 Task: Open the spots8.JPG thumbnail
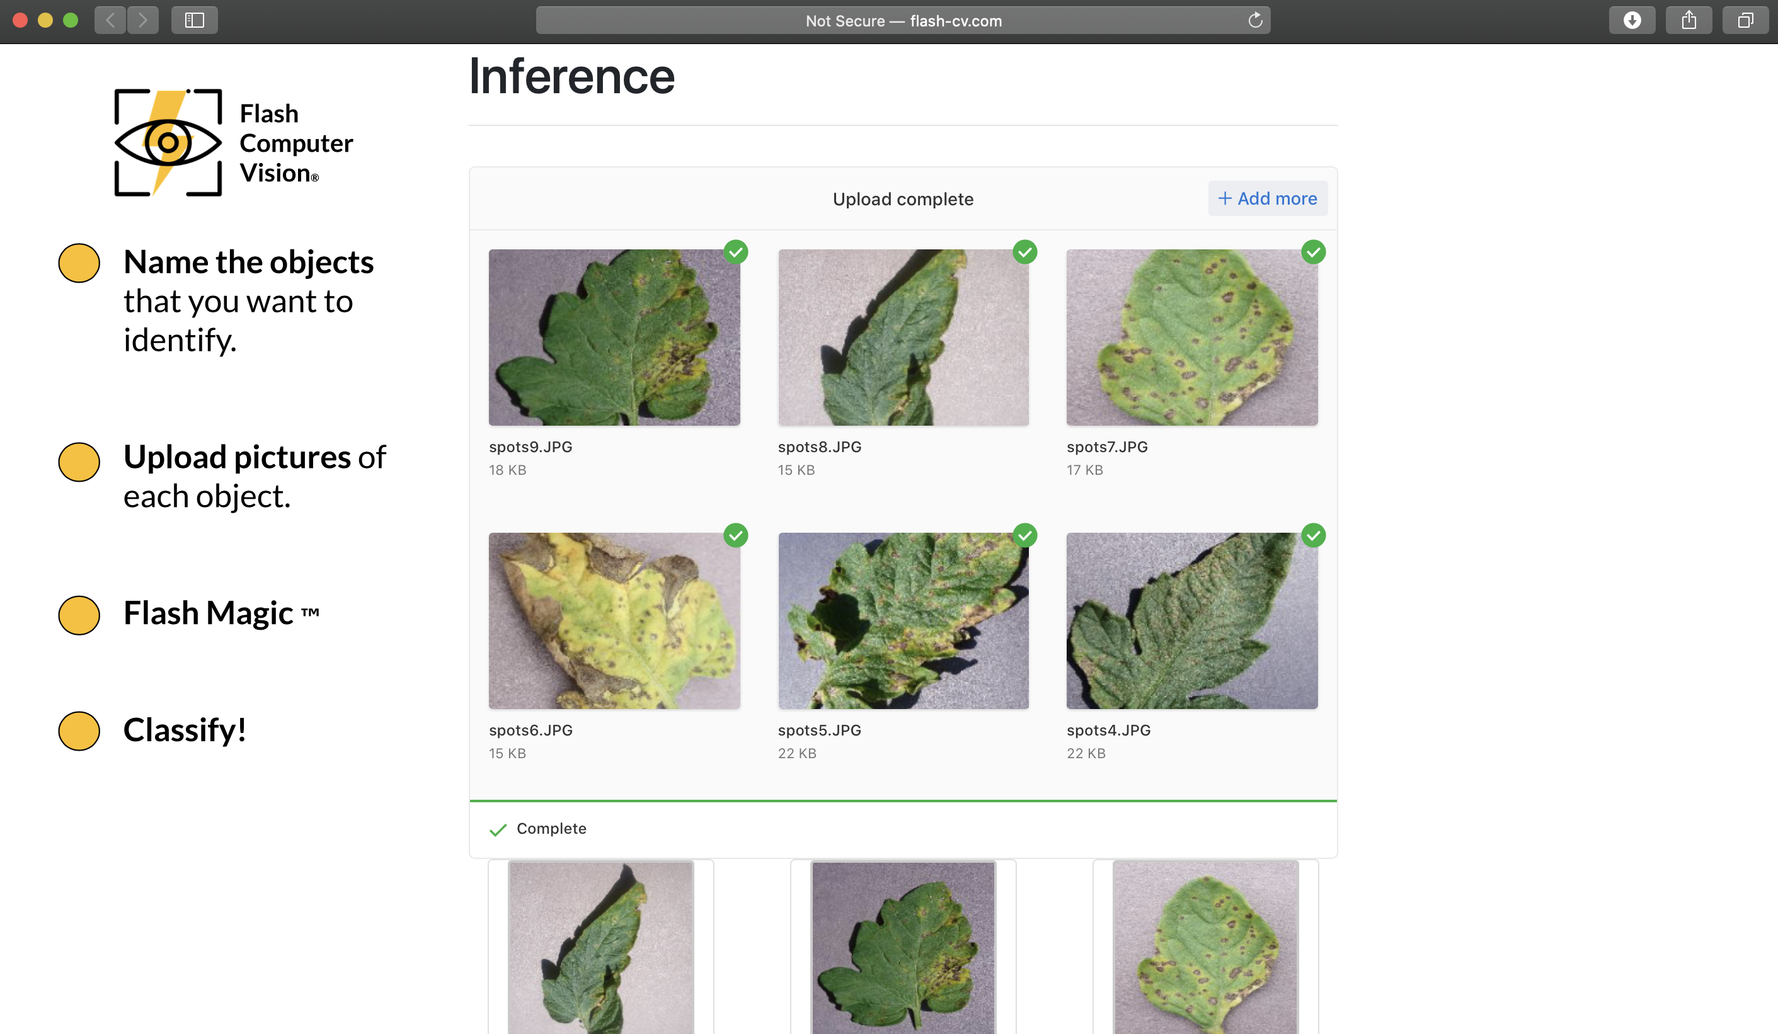click(902, 337)
